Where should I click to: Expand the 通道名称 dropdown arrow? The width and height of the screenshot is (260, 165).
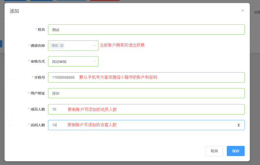point(94,46)
